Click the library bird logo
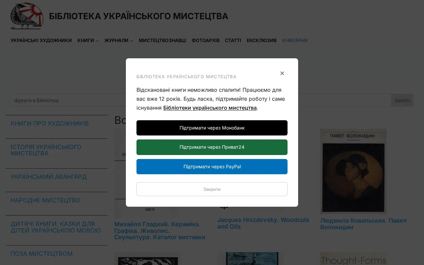The width and height of the screenshot is (424, 265). click(x=27, y=16)
